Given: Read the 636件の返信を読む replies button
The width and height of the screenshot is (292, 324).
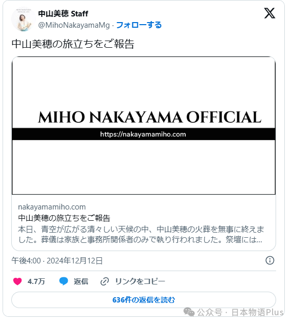Looking at the screenshot, I should [144, 300].
